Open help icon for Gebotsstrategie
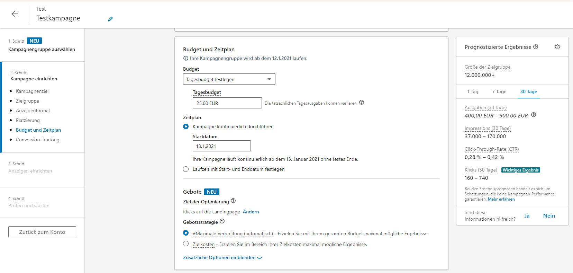Screen dimensions: 573x273 222,221
